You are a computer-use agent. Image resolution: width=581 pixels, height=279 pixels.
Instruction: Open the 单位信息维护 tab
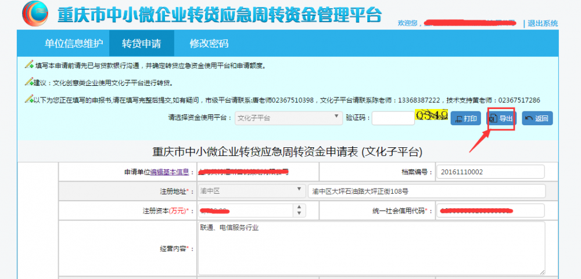[74, 44]
